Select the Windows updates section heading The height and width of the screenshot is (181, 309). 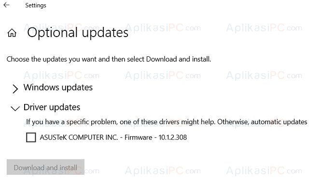[58, 87]
